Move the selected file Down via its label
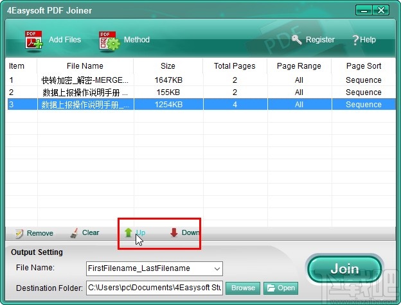 pos(190,232)
